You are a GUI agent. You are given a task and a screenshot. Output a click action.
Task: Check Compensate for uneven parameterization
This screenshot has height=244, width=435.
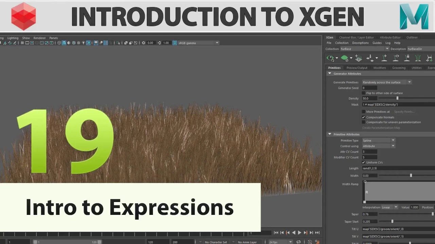pyautogui.click(x=364, y=122)
